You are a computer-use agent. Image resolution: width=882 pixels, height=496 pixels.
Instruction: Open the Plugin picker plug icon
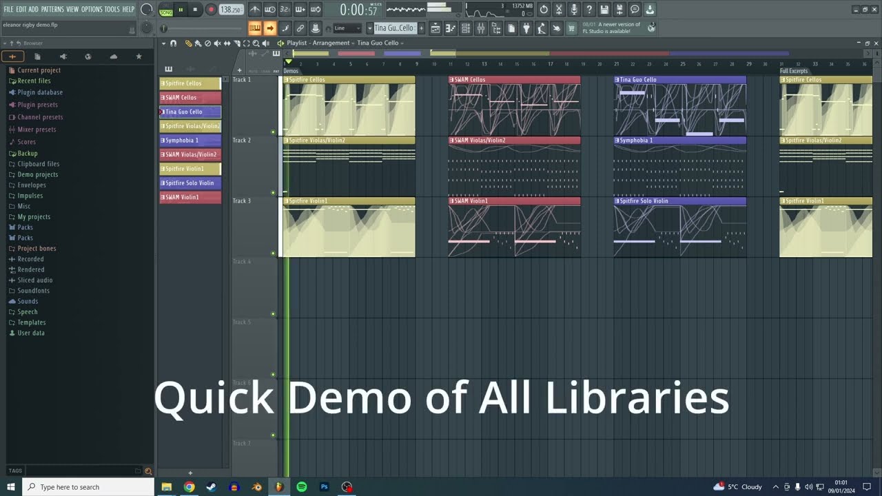click(526, 28)
